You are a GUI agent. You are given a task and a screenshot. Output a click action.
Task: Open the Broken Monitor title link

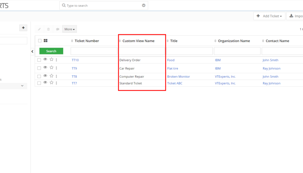click(x=179, y=77)
